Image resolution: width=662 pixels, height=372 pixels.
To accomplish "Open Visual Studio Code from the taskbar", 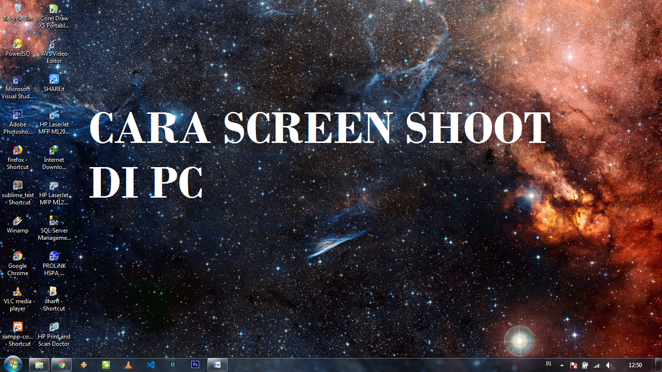I will (150, 365).
